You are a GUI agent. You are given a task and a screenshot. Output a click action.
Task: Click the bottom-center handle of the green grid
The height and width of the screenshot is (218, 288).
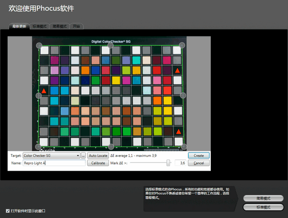click(x=111, y=147)
